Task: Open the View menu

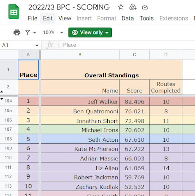Action: (x=65, y=18)
